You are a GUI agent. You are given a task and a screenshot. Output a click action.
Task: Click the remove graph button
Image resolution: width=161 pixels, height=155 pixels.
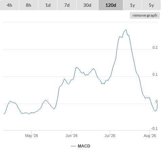point(145,15)
